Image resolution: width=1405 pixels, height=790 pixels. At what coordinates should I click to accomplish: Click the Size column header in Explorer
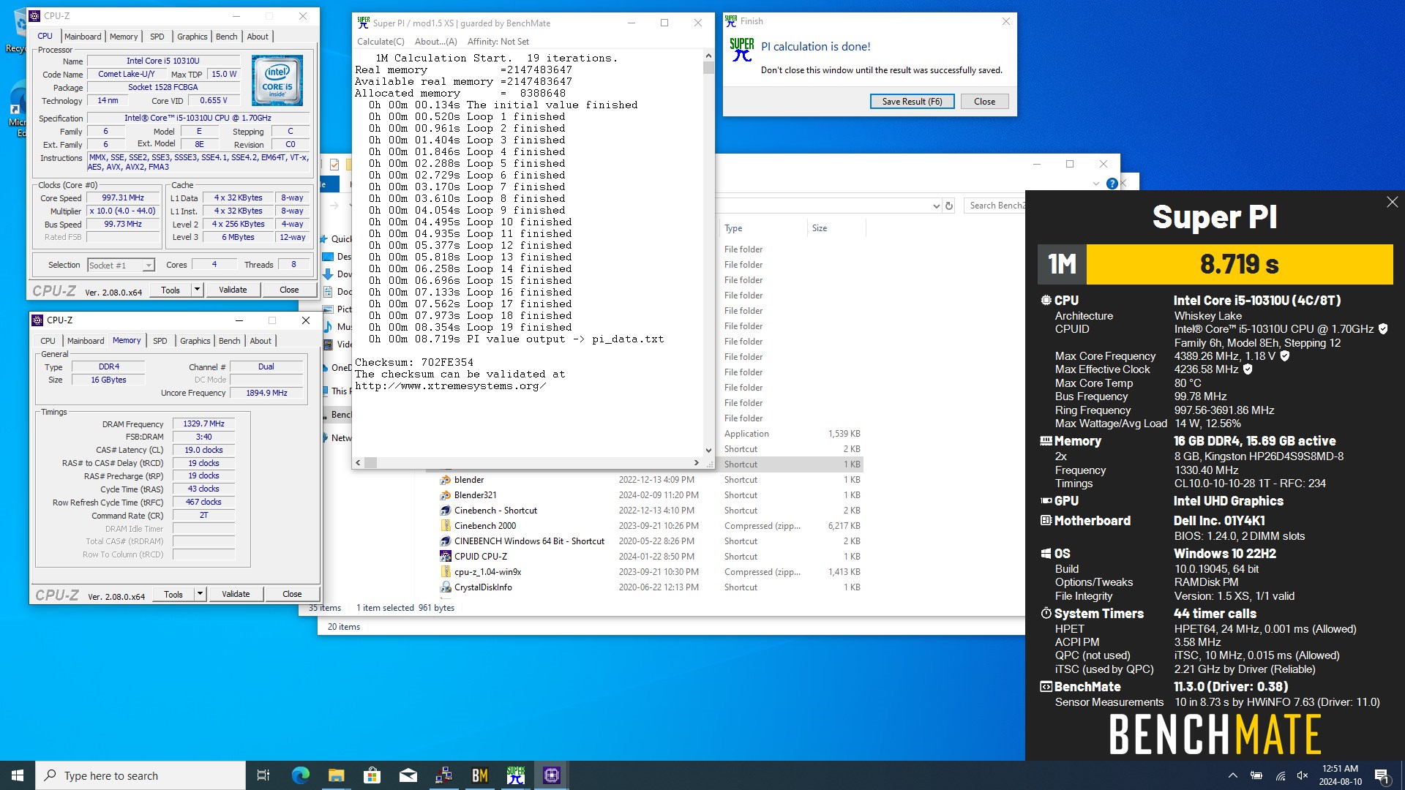coord(836,228)
